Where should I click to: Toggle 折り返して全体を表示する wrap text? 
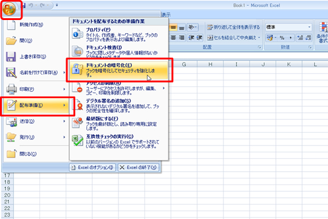(233, 27)
